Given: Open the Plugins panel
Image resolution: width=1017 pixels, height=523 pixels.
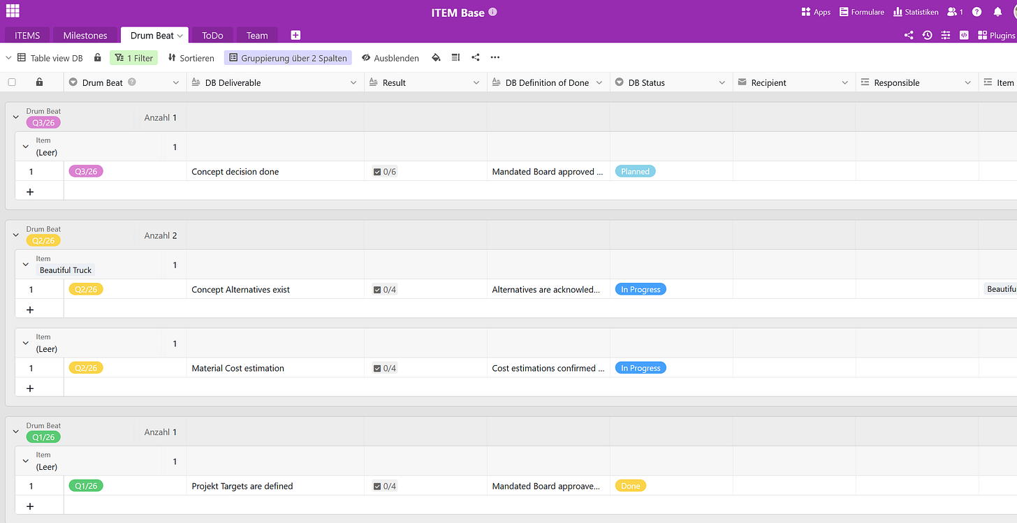Looking at the screenshot, I should point(997,35).
